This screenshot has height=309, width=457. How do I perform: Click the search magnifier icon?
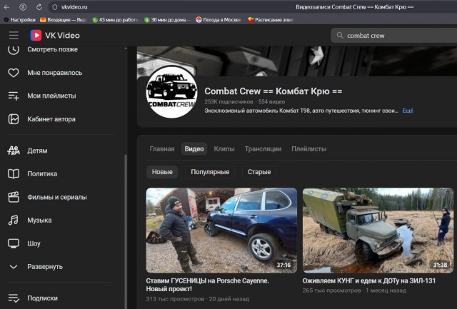pos(340,35)
